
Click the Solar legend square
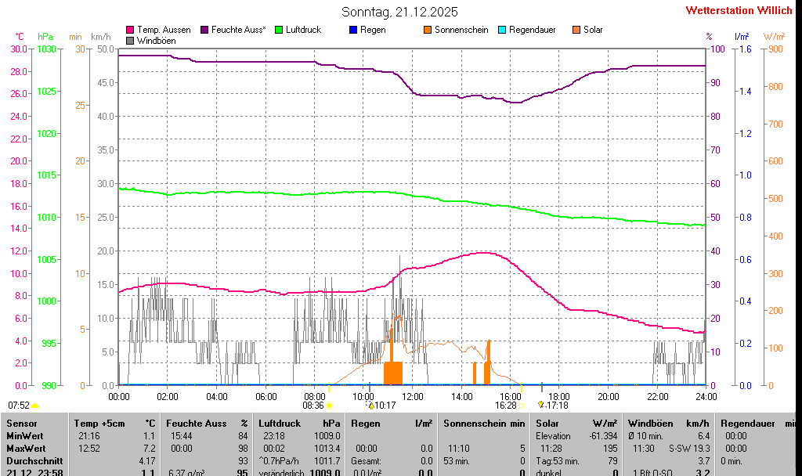pos(576,30)
